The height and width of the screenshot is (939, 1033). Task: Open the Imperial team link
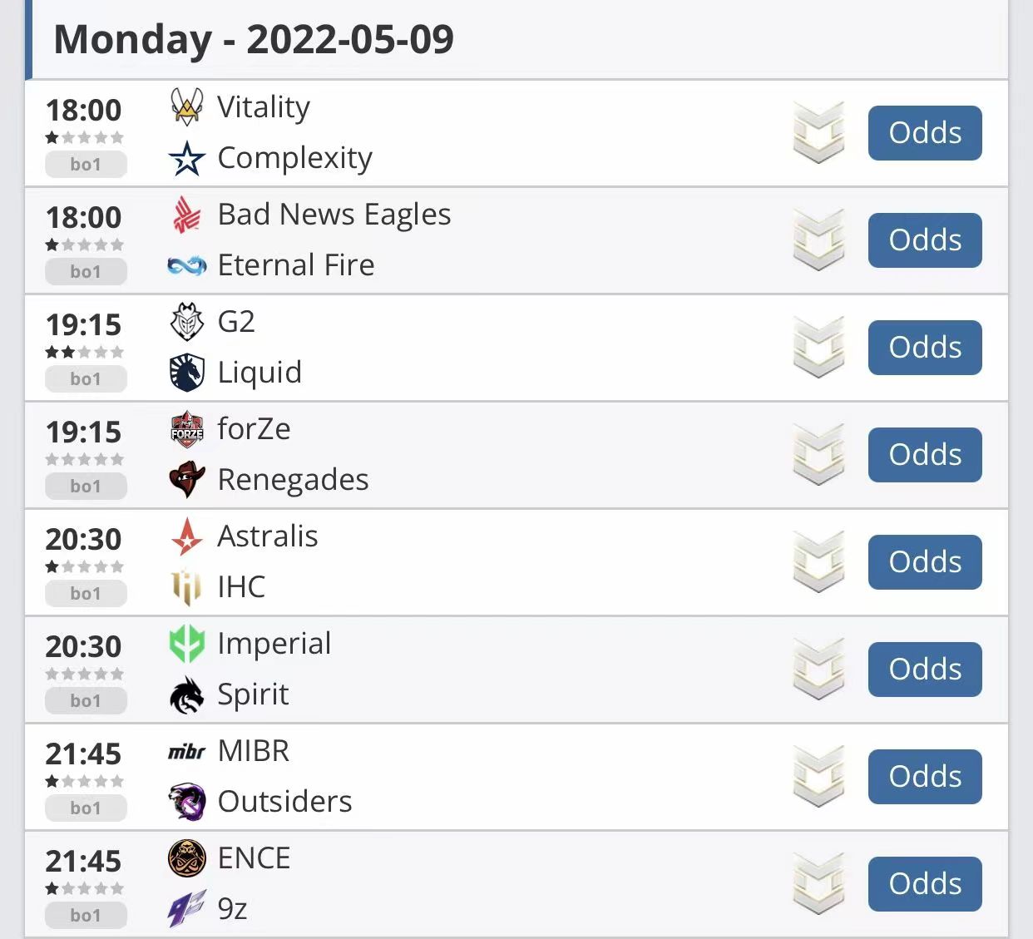point(274,644)
